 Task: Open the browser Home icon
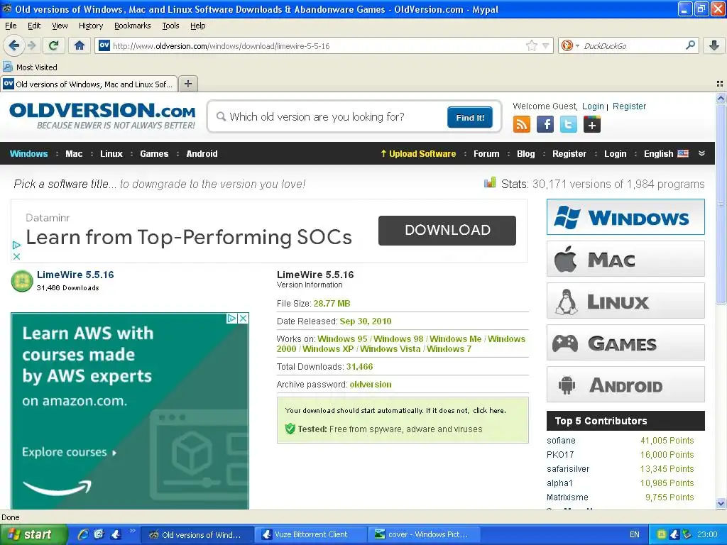[x=80, y=45]
